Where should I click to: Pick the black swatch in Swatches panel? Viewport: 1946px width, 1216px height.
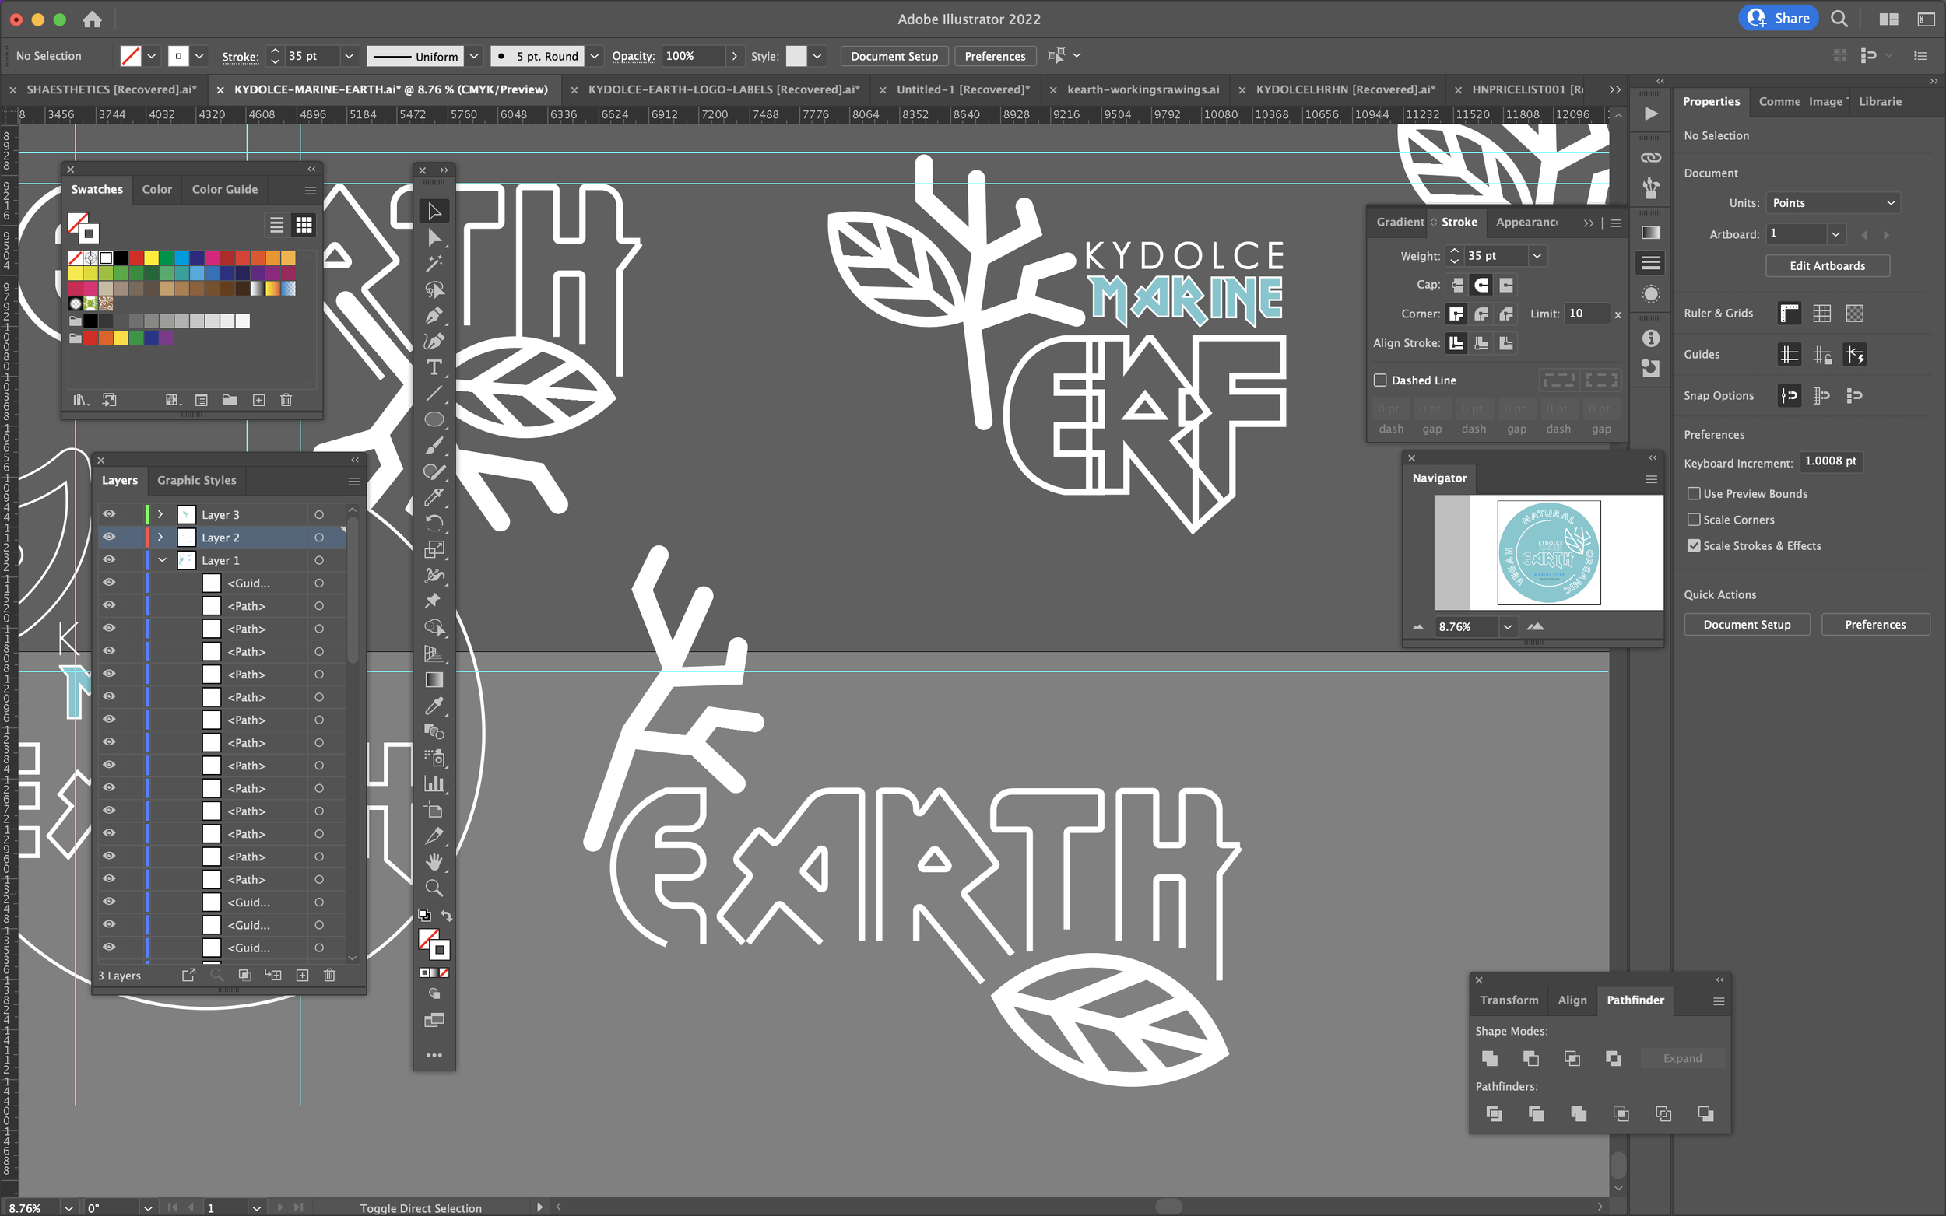(x=121, y=258)
